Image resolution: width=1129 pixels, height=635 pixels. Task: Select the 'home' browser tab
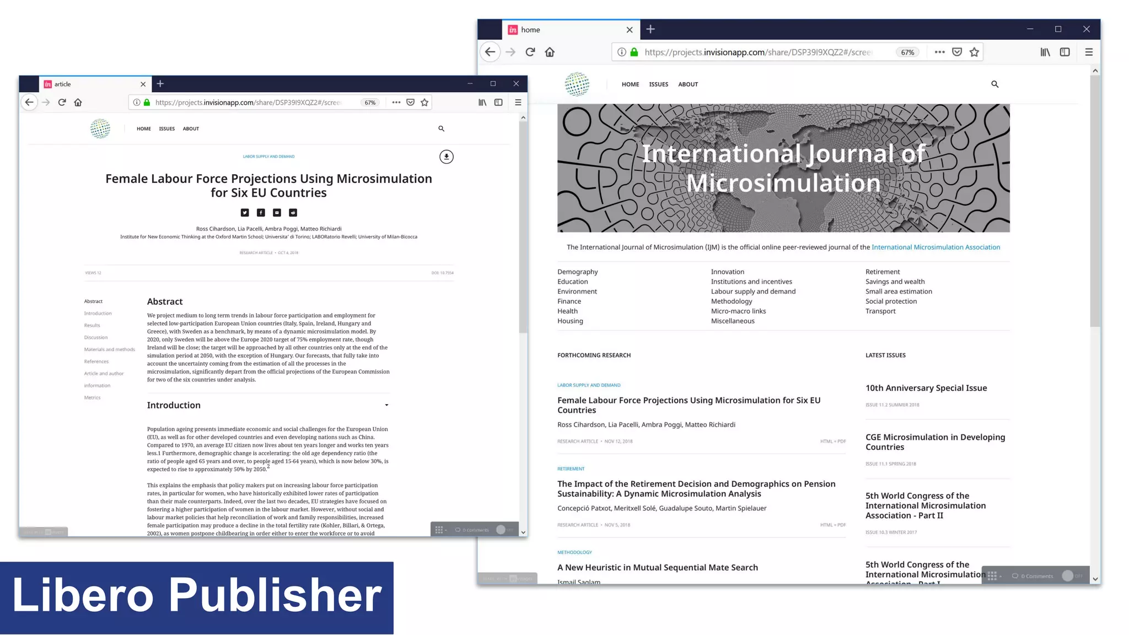point(571,30)
